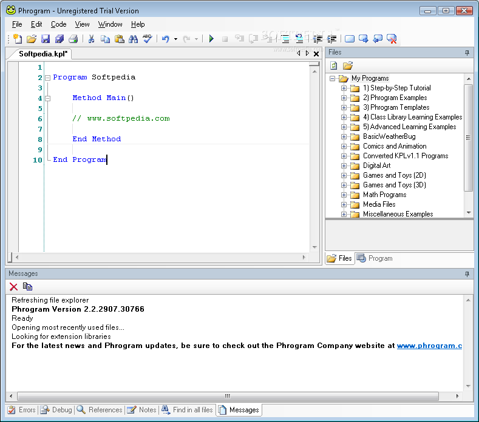Click the Messages horizontal scrollbar thumb

coord(228,396)
